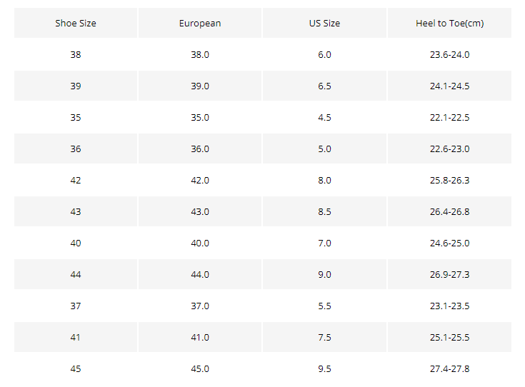Select US size 9.5 cell

[x=324, y=368]
